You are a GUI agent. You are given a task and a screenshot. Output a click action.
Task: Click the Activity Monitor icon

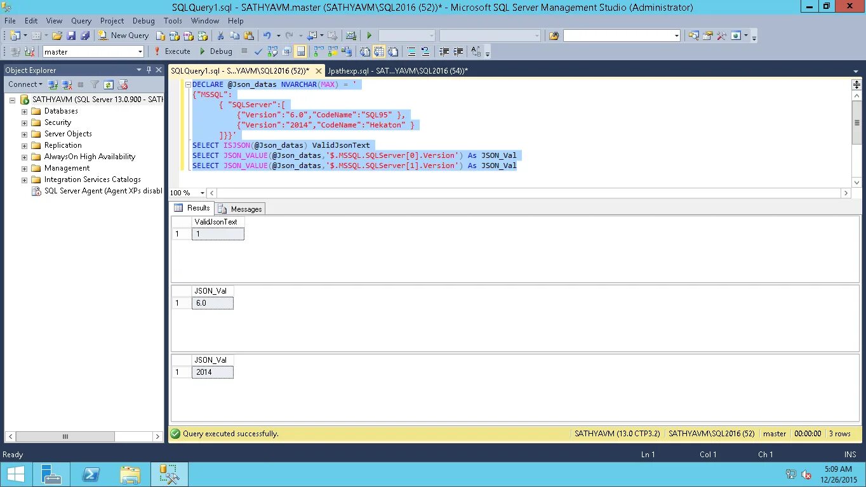coord(350,36)
